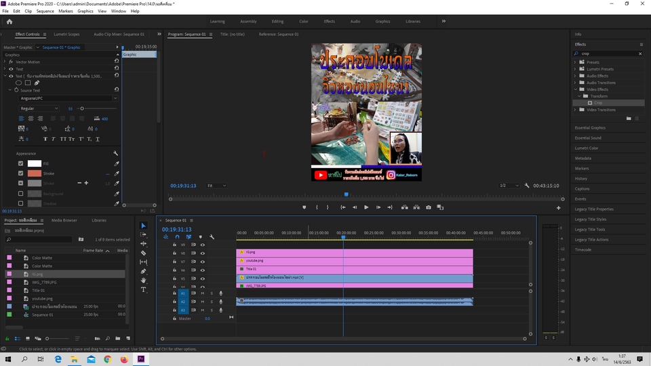Create rectangle mask for text
Image resolution: width=651 pixels, height=366 pixels.
[28, 83]
